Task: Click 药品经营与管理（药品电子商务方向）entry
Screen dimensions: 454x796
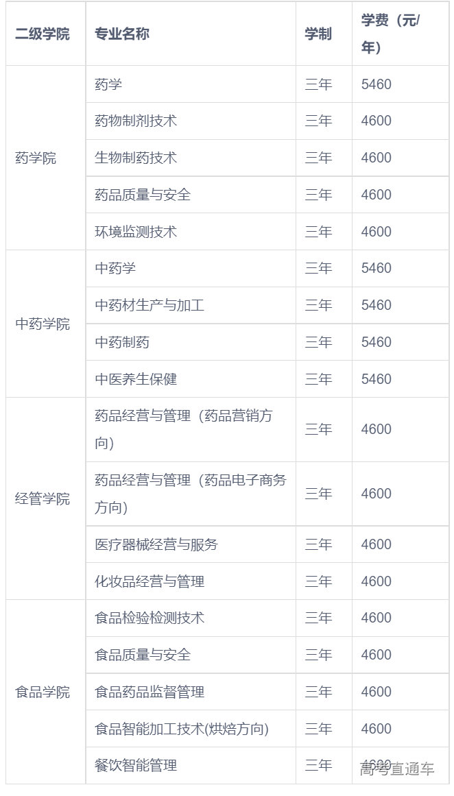Action: click(190, 494)
